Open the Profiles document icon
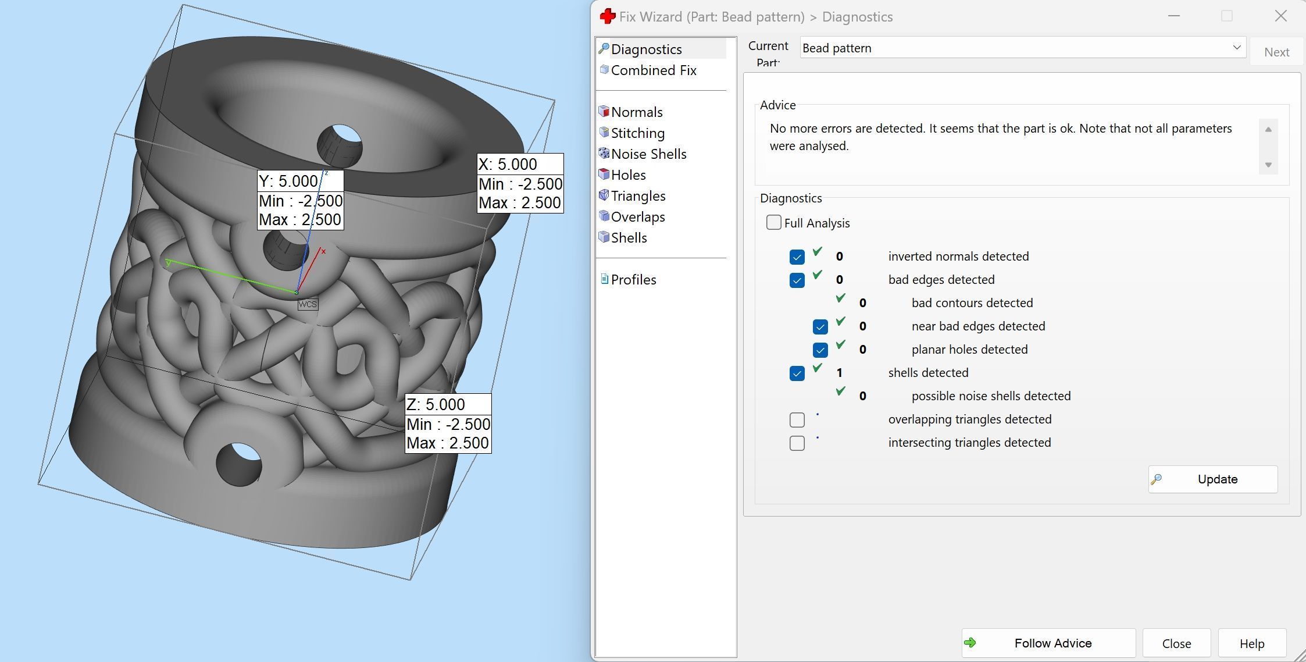Image resolution: width=1306 pixels, height=662 pixels. [x=604, y=279]
